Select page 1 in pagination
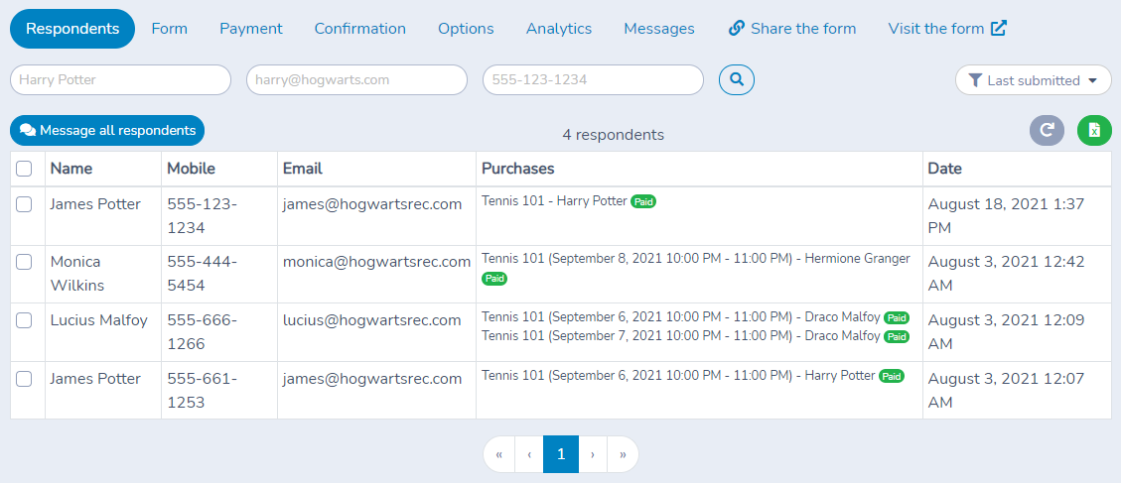 coord(561,454)
